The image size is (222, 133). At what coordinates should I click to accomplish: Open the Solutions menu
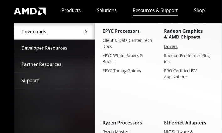click(107, 10)
